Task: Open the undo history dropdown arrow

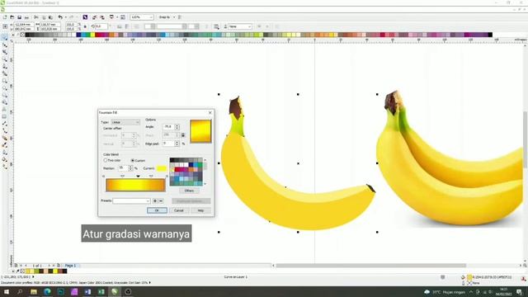Action: (66, 17)
